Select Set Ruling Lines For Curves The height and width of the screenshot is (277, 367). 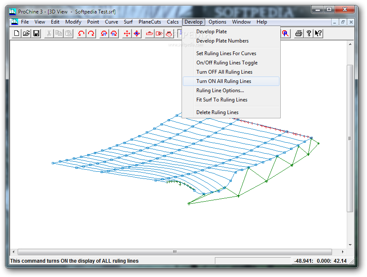click(231, 53)
